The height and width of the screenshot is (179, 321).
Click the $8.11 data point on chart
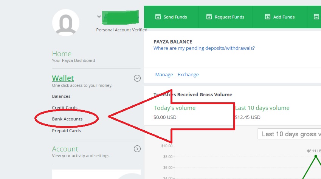tap(316, 156)
